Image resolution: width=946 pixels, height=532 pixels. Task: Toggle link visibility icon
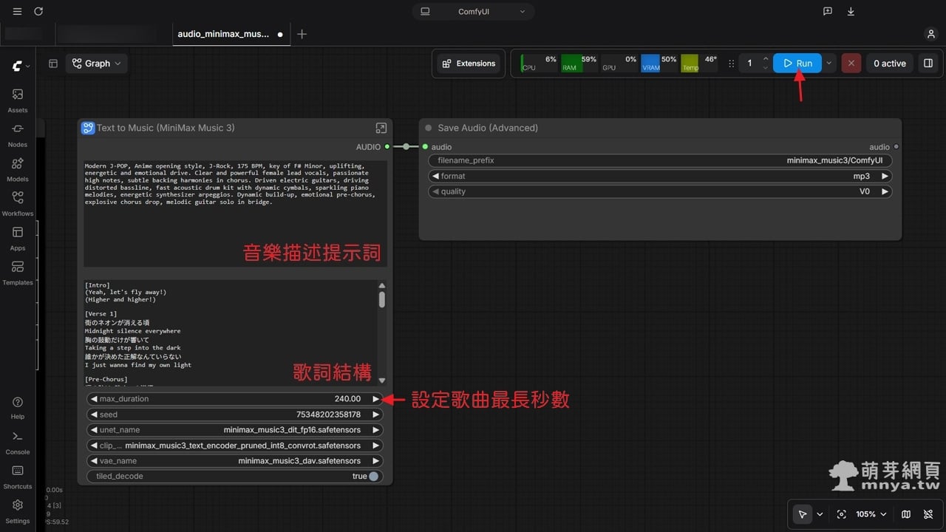928,514
